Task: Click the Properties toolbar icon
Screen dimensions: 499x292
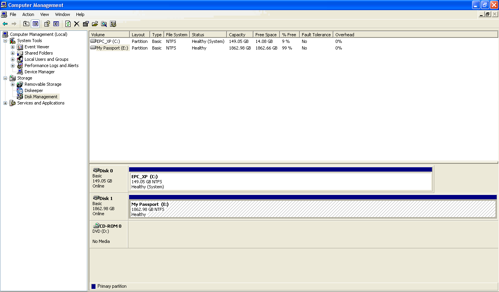Action: click(x=86, y=24)
